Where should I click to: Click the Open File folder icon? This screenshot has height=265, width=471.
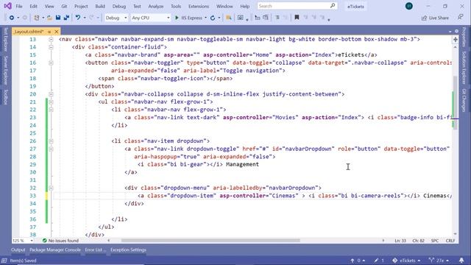click(49, 18)
